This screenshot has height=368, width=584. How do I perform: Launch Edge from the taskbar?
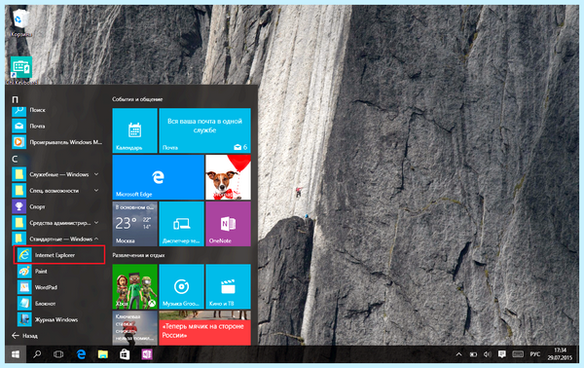click(x=81, y=354)
